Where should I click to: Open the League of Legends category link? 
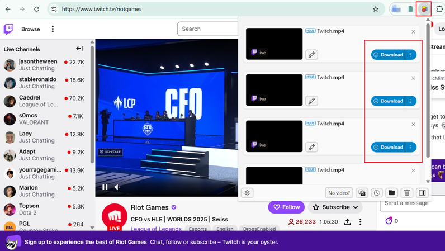tap(156, 229)
